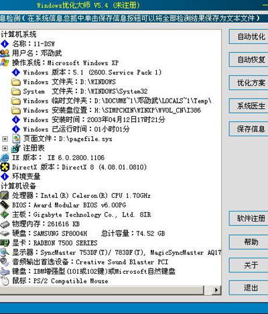Click the folder icon for System 文件夹

point(16,91)
